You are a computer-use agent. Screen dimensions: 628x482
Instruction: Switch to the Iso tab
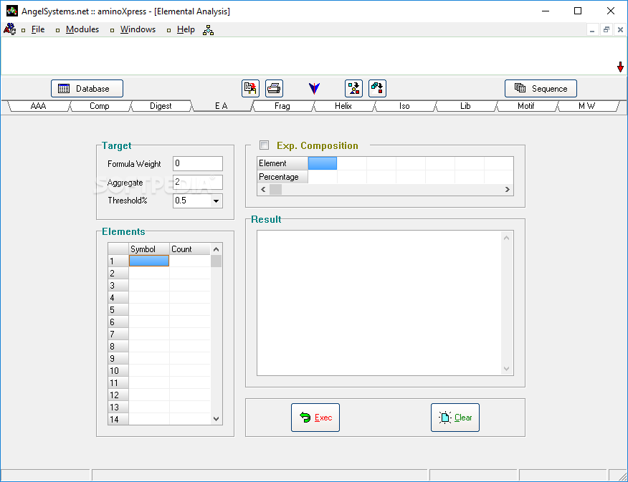[x=404, y=106]
